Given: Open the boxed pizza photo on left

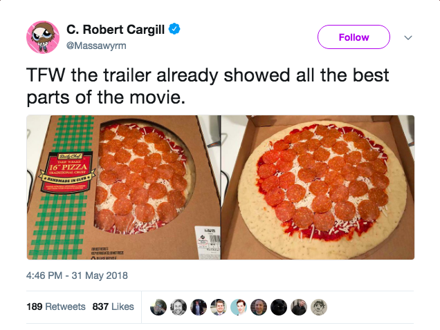Looking at the screenshot, I should (122, 187).
